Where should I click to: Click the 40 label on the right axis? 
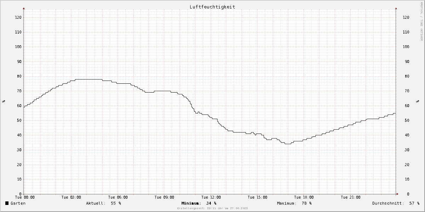[407, 135]
